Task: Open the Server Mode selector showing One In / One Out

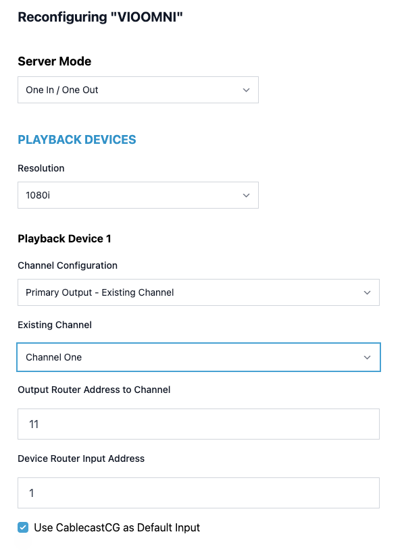Action: tap(138, 89)
